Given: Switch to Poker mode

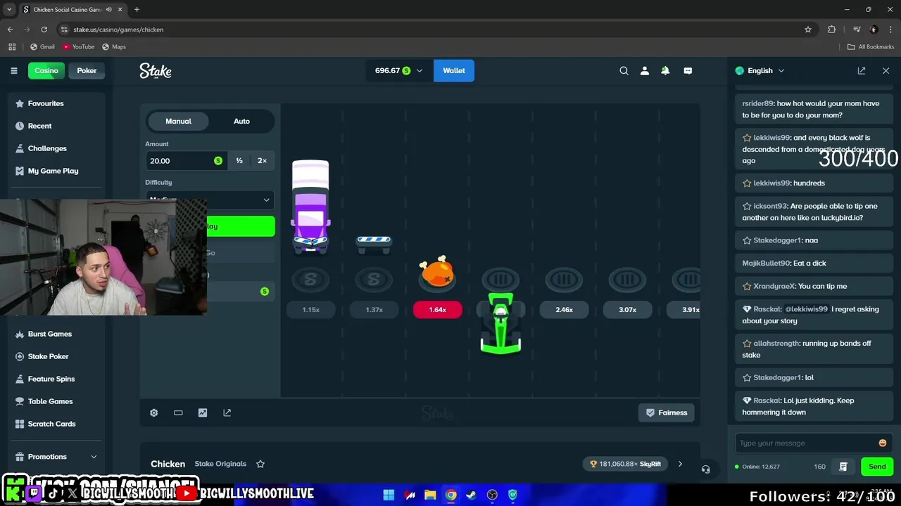Looking at the screenshot, I should pyautogui.click(x=87, y=70).
